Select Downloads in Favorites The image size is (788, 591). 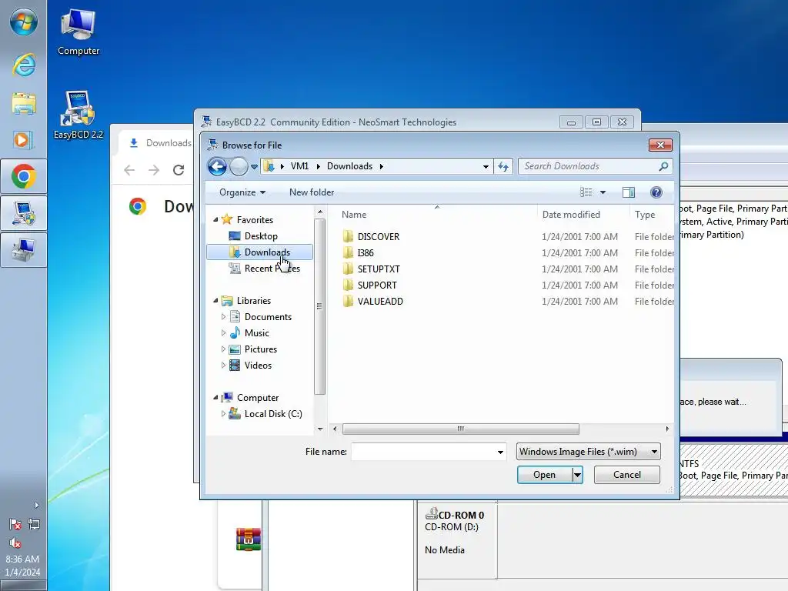point(260,252)
